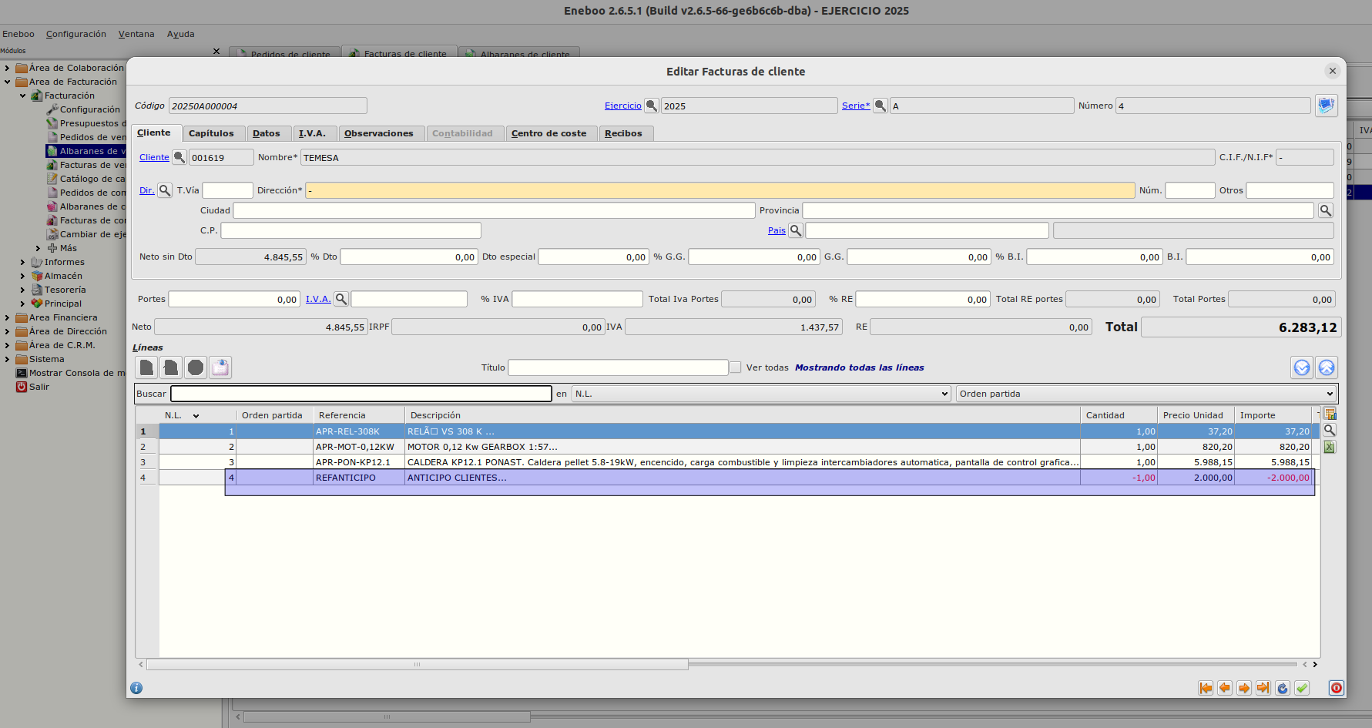This screenshot has height=728, width=1372.
Task: Search Serie with magnifier icon
Action: pyautogui.click(x=880, y=106)
